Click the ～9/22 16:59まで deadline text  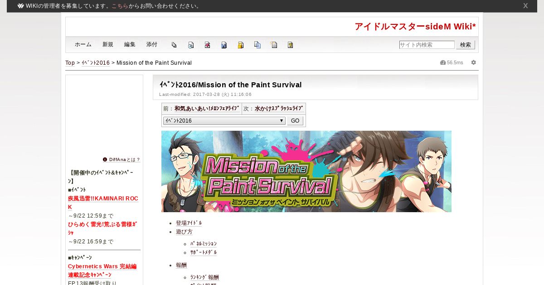pos(91,242)
